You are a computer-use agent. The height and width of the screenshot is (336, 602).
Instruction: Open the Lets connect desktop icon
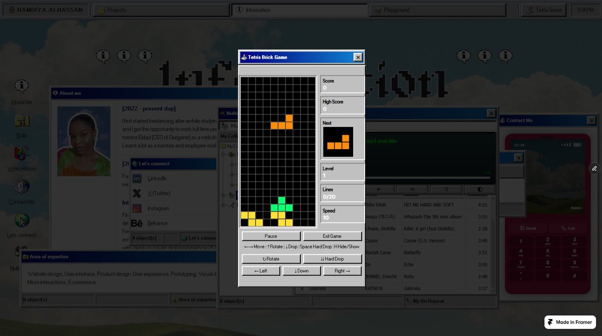tap(22, 225)
